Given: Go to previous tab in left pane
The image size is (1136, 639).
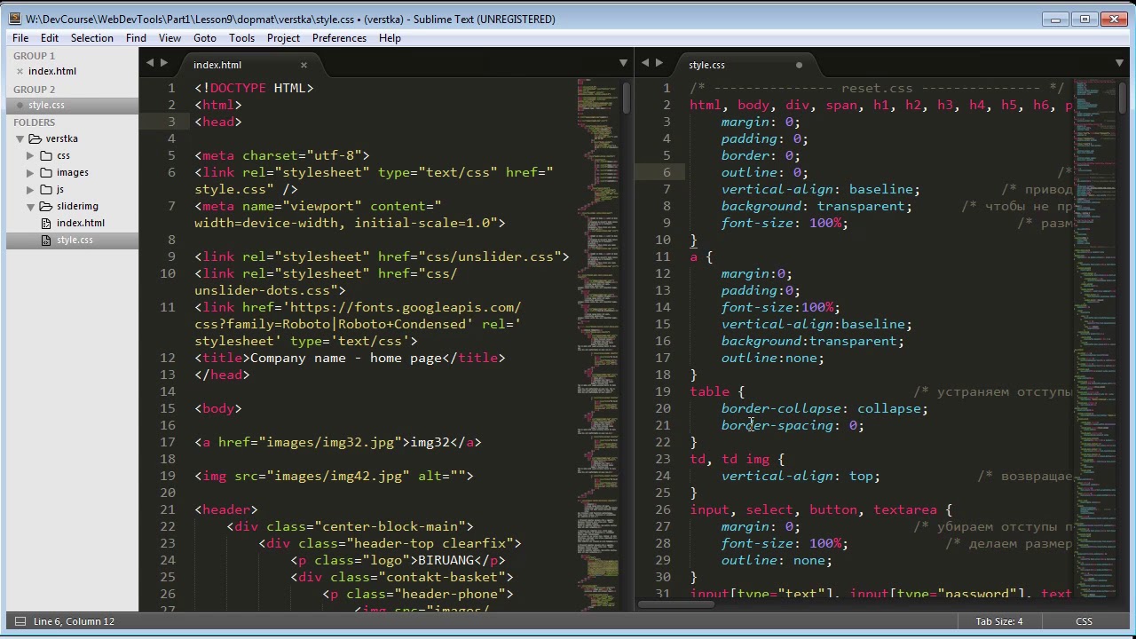Looking at the screenshot, I should point(150,62).
